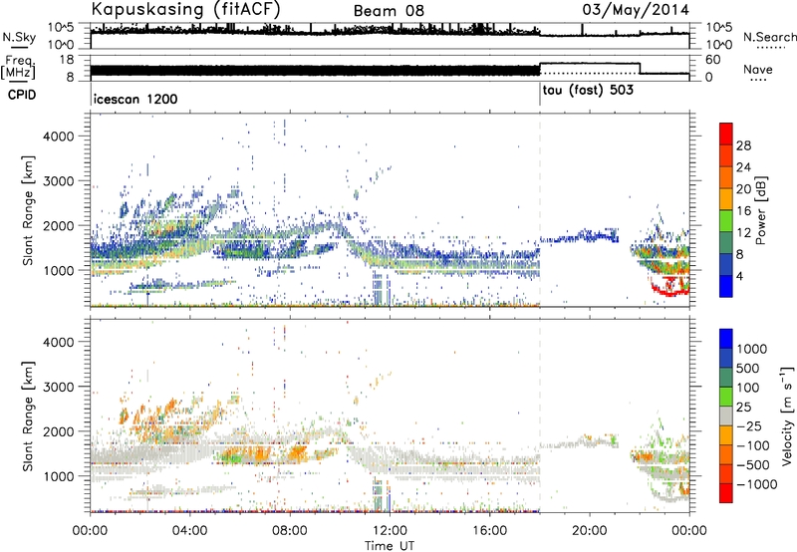This screenshot has width=797, height=552.
Task: Click the blue top segment of Velocity colorbar
Action: [726, 338]
